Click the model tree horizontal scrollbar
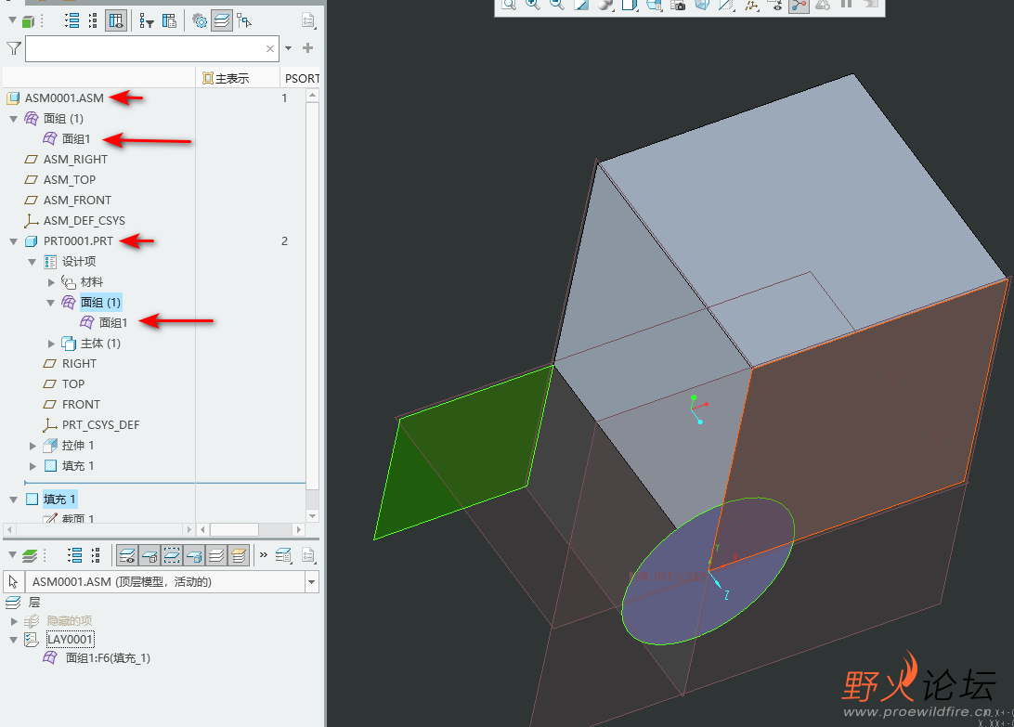This screenshot has width=1014, height=727. point(98,530)
